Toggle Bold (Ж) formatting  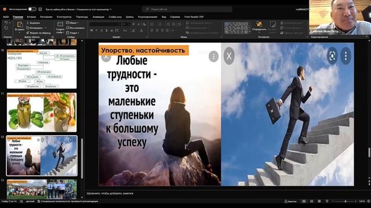(x=92, y=31)
